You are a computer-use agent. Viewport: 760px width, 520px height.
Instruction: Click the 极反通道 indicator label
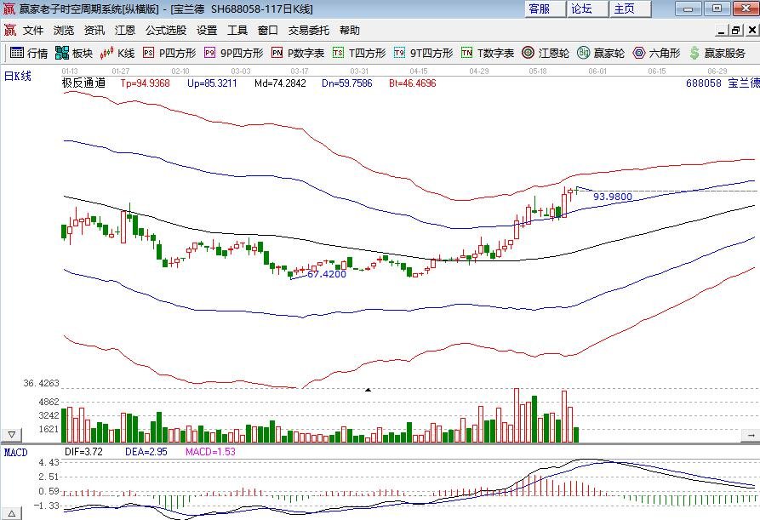(83, 83)
